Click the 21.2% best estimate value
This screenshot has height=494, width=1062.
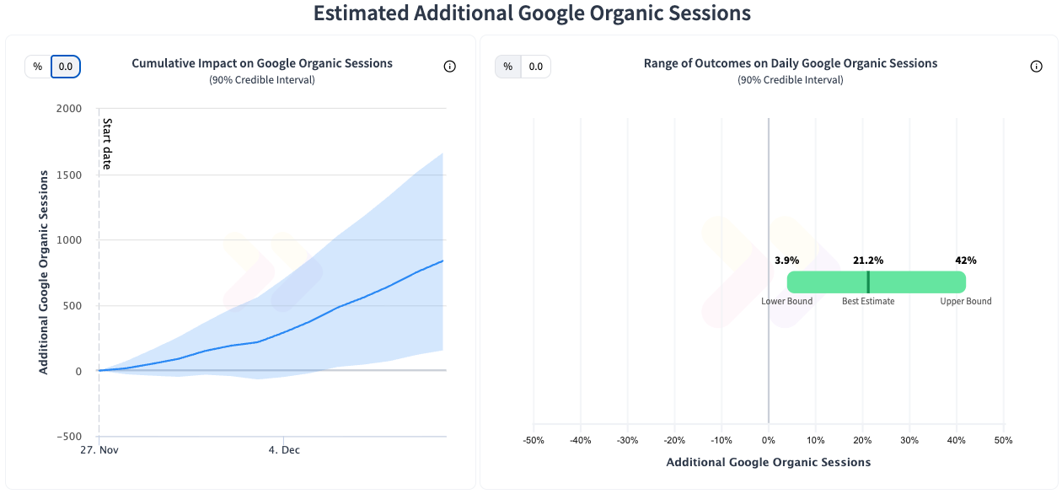868,260
